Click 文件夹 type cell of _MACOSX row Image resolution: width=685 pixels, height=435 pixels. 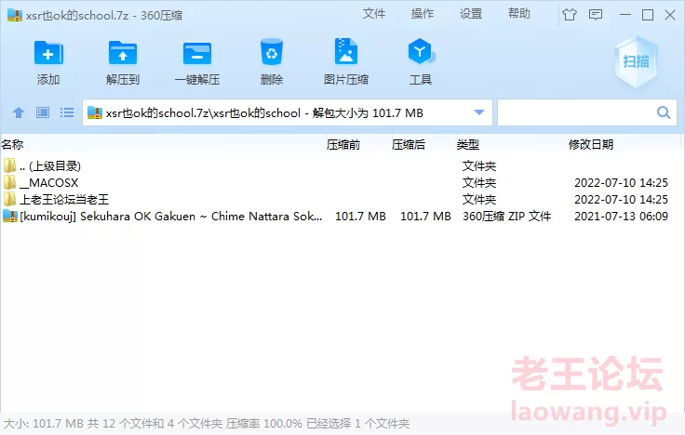(x=479, y=183)
